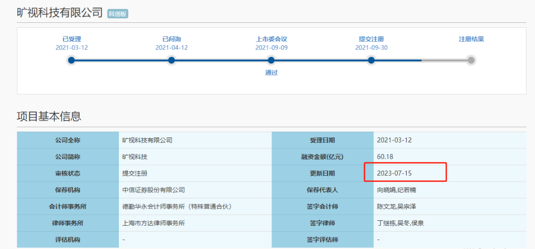Click the 律师事务所 label cell
Viewport: 535px width, 249px height.
coord(68,223)
